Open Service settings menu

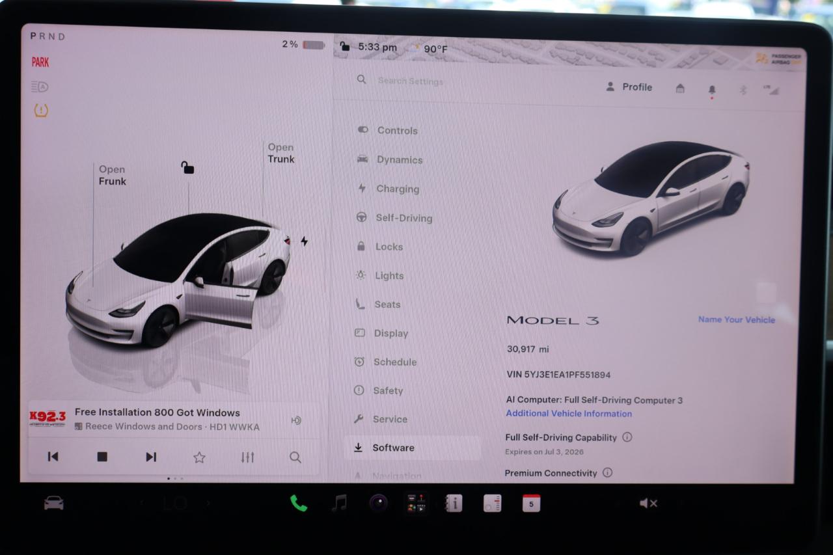coord(380,419)
